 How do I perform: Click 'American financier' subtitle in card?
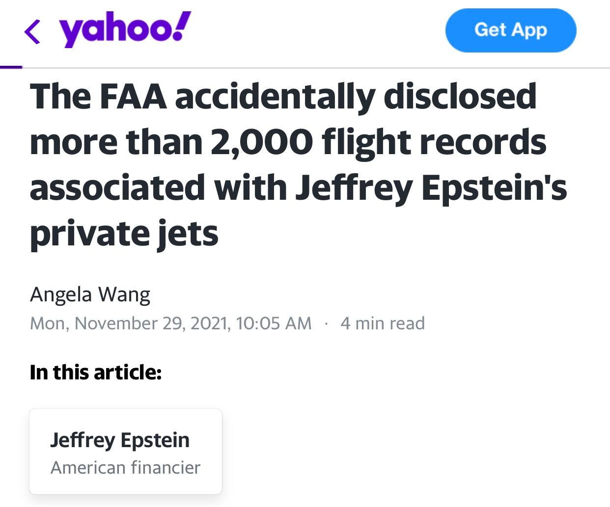coord(125,468)
